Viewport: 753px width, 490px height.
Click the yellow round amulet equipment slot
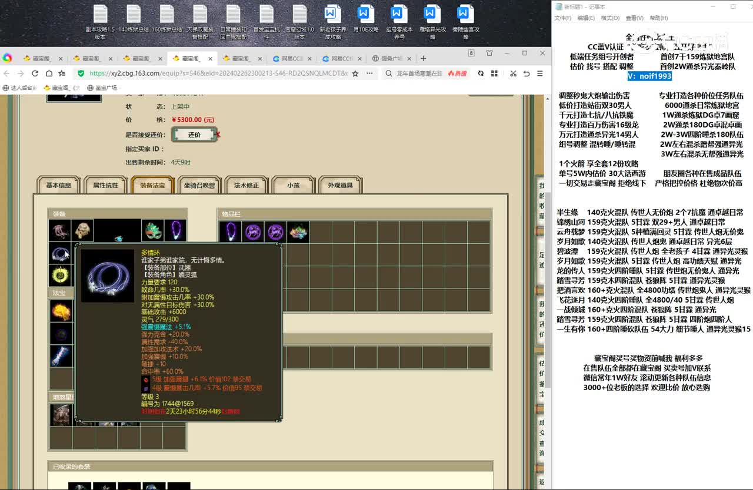click(60, 276)
